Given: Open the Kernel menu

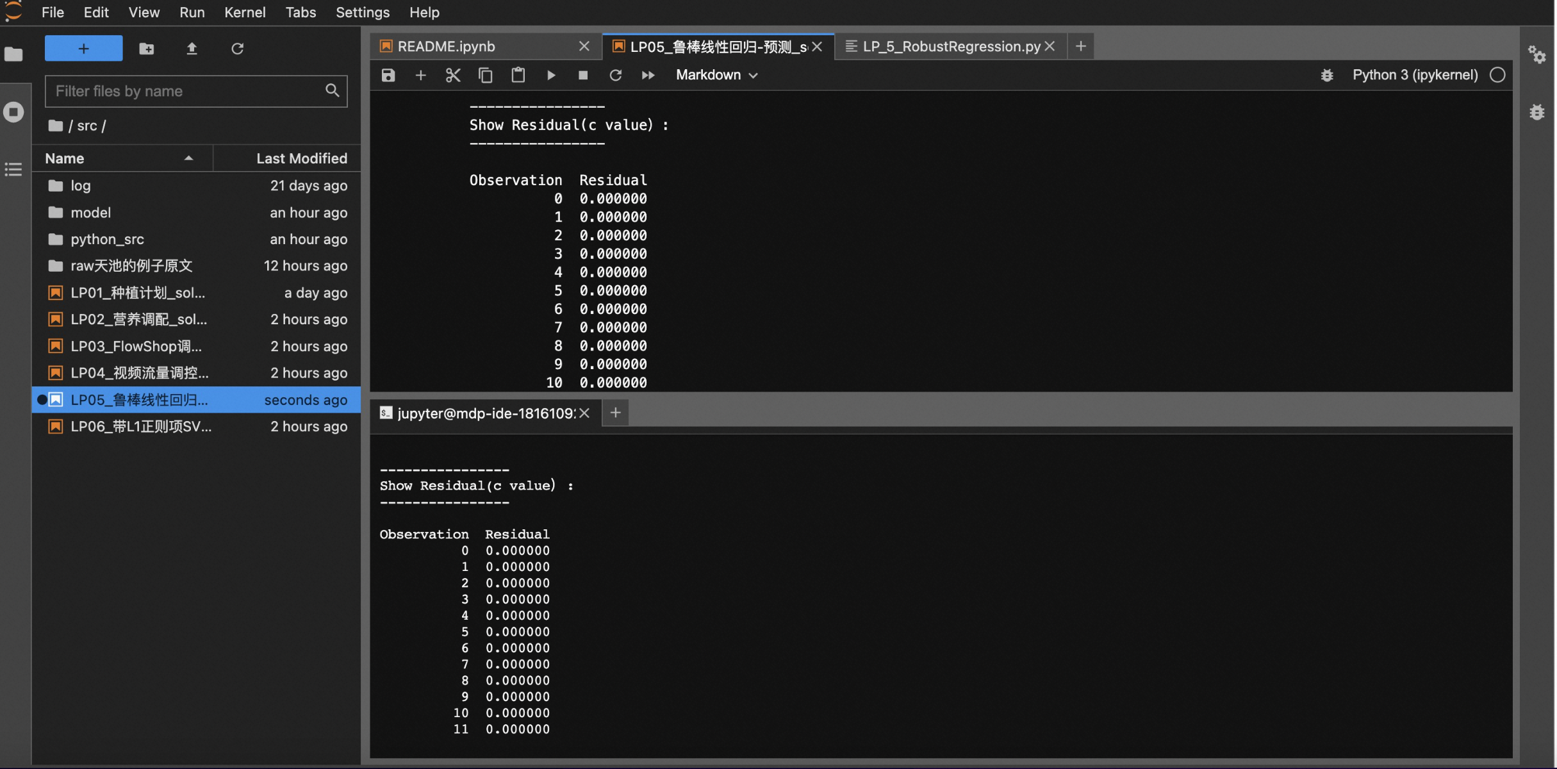Looking at the screenshot, I should (x=245, y=12).
